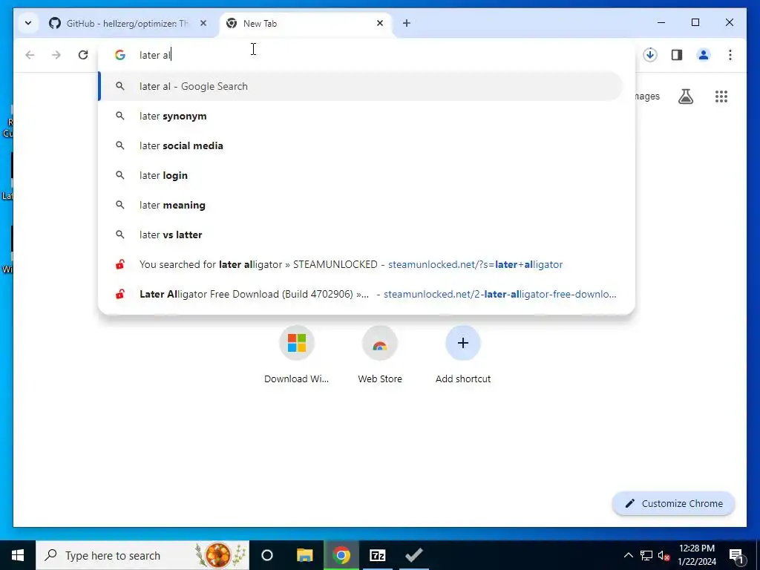Open the Windows Start menu
Viewport: 760px width, 570px height.
(18, 555)
